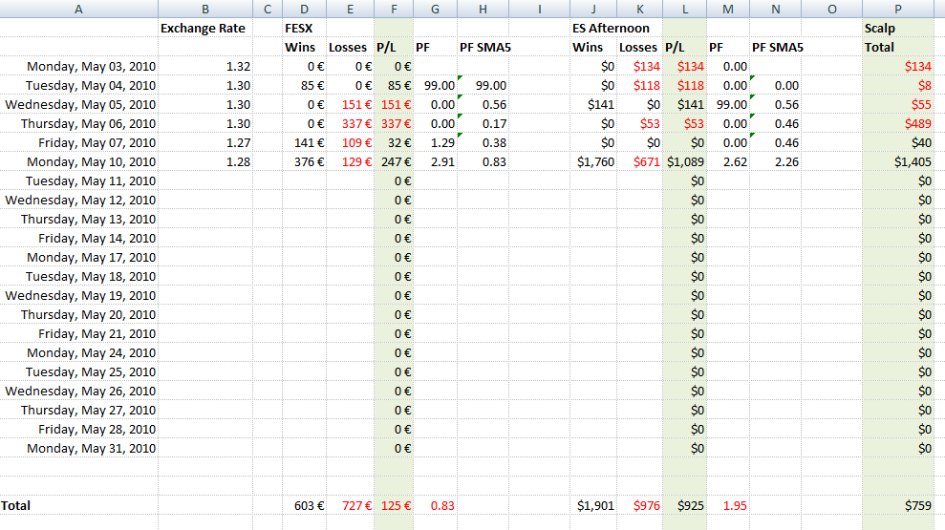Click FESX PF 2.91 cell
This screenshot has width=945, height=530.
point(435,161)
